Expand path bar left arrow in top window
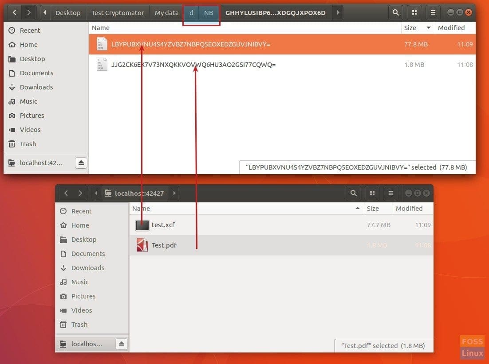The height and width of the screenshot is (364, 489). click(45, 13)
